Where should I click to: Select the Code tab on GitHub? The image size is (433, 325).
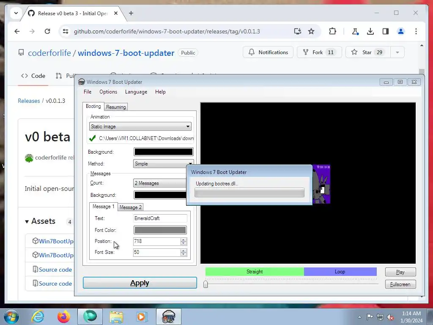[x=33, y=76]
